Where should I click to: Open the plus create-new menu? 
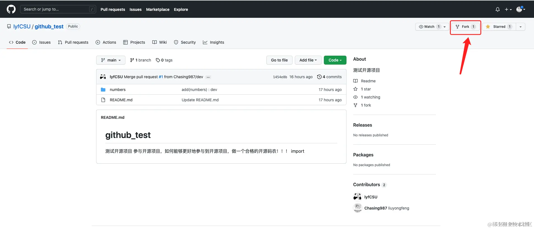click(508, 9)
